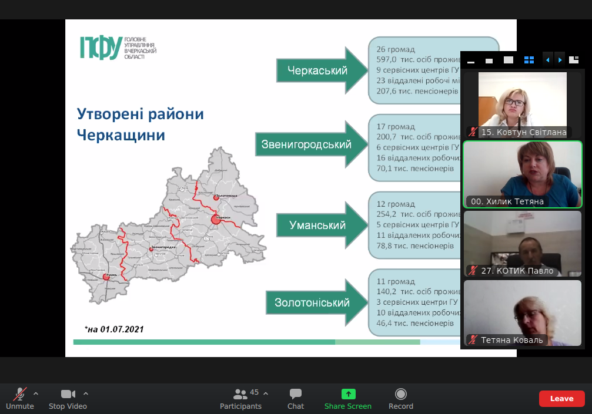Click '207,6 тис. пенсіонерів' line
This screenshot has height=414, width=592.
pos(417,91)
